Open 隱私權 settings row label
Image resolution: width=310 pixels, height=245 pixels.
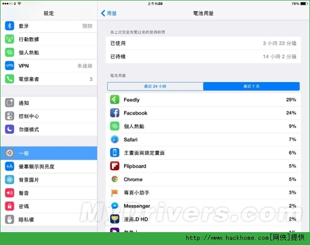coord(26,219)
